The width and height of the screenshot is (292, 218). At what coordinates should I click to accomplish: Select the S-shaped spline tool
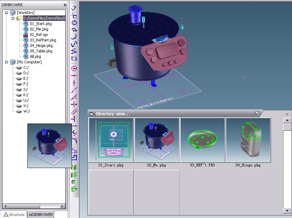(74, 44)
